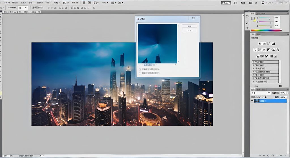The height and width of the screenshot is (158, 290).
Task: Select the Polar to Rectangular option
Action: pos(140,73)
